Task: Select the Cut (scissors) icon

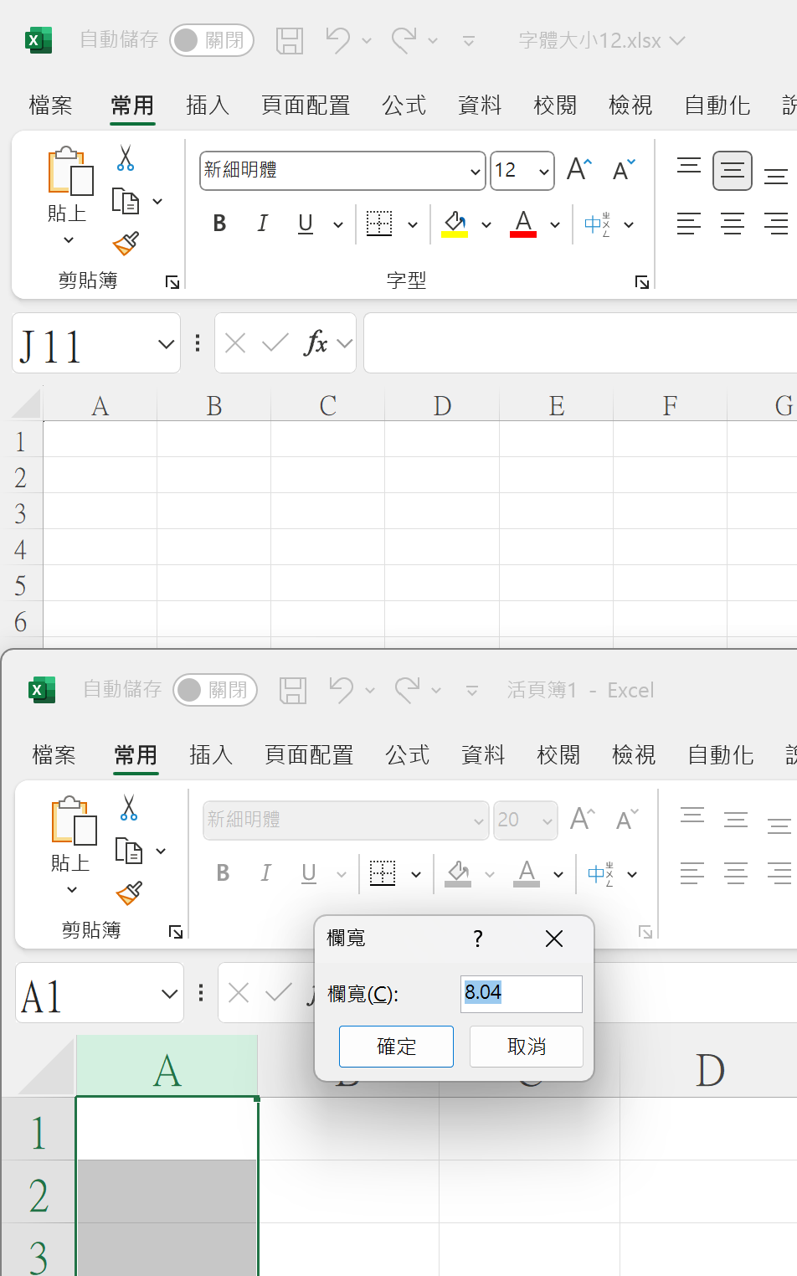Action: tap(126, 157)
